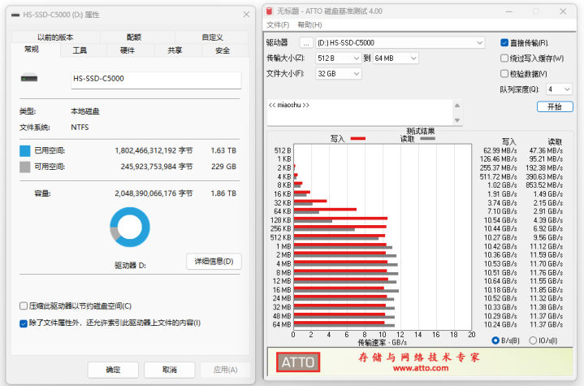The height and width of the screenshot is (386, 584).
Task: Open transfer size start dropdown 512 B
Action: click(x=338, y=59)
